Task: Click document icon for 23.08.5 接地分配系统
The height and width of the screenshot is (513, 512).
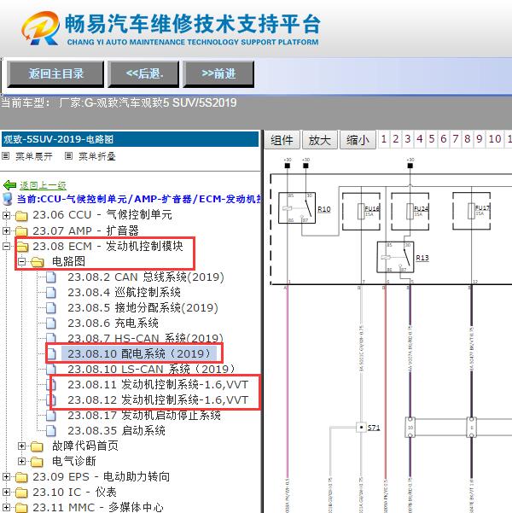Action: [x=51, y=308]
